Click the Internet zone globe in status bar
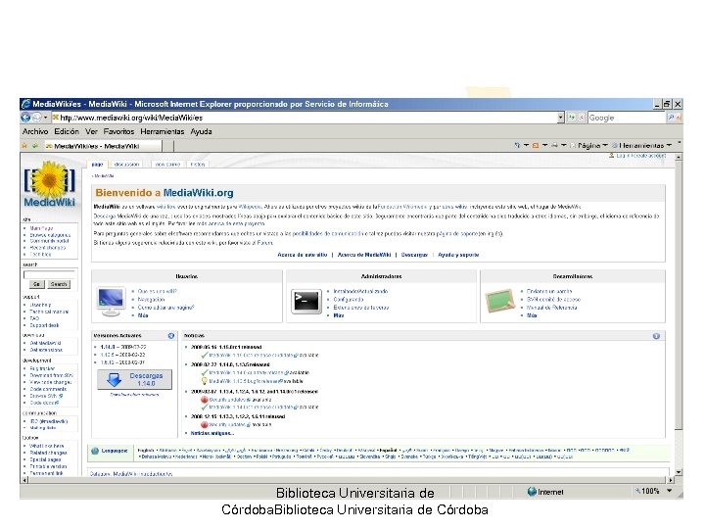The width and height of the screenshot is (705, 529). 532,491
